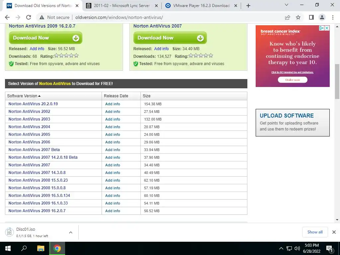Open Windows taskbar search
Image resolution: width=340 pixels, height=255 pixels.
[x=24, y=248]
